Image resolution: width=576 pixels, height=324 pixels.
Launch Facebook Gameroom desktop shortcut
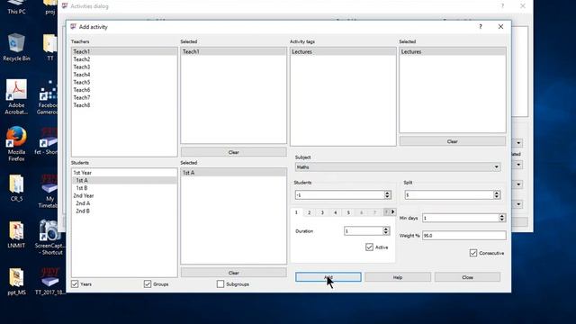click(48, 97)
